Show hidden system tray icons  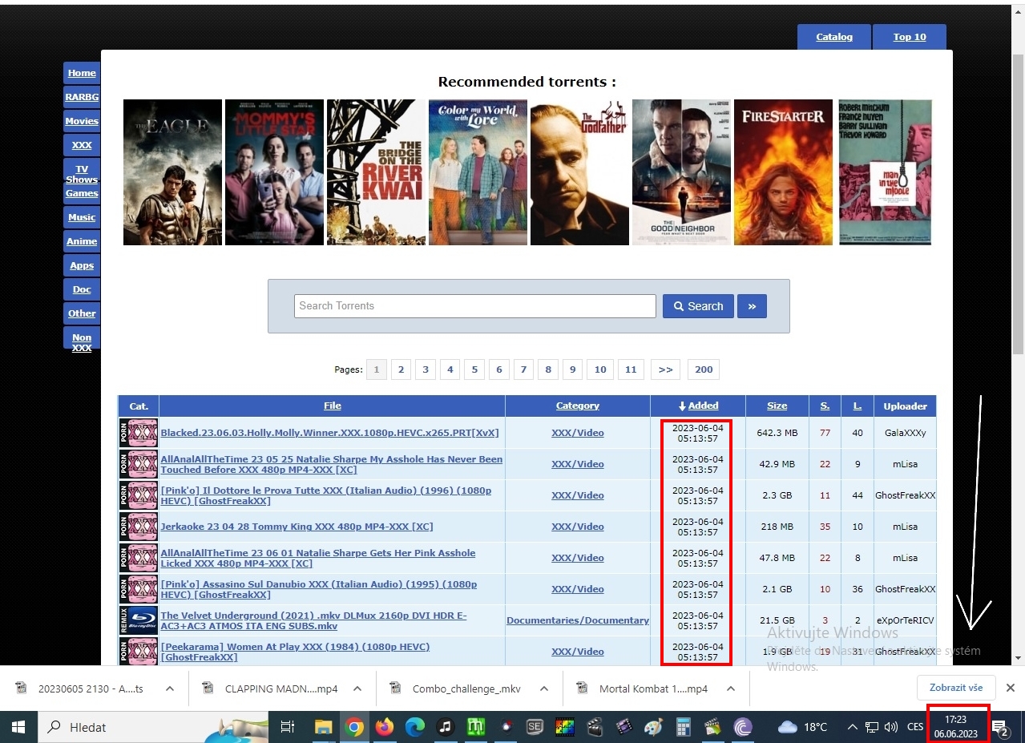click(x=853, y=727)
